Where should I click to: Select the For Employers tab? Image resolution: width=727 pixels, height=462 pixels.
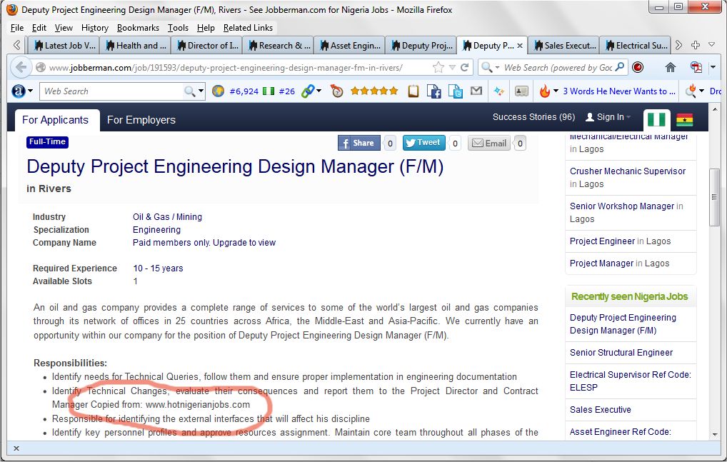(141, 120)
